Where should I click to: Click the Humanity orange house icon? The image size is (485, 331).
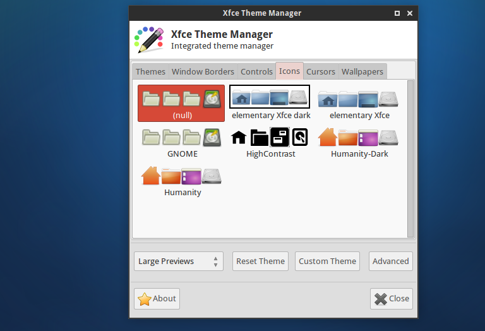[x=151, y=176]
